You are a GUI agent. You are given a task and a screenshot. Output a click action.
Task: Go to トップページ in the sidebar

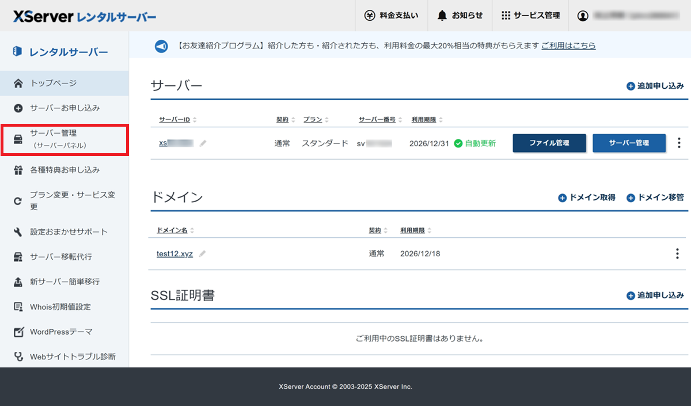click(53, 84)
